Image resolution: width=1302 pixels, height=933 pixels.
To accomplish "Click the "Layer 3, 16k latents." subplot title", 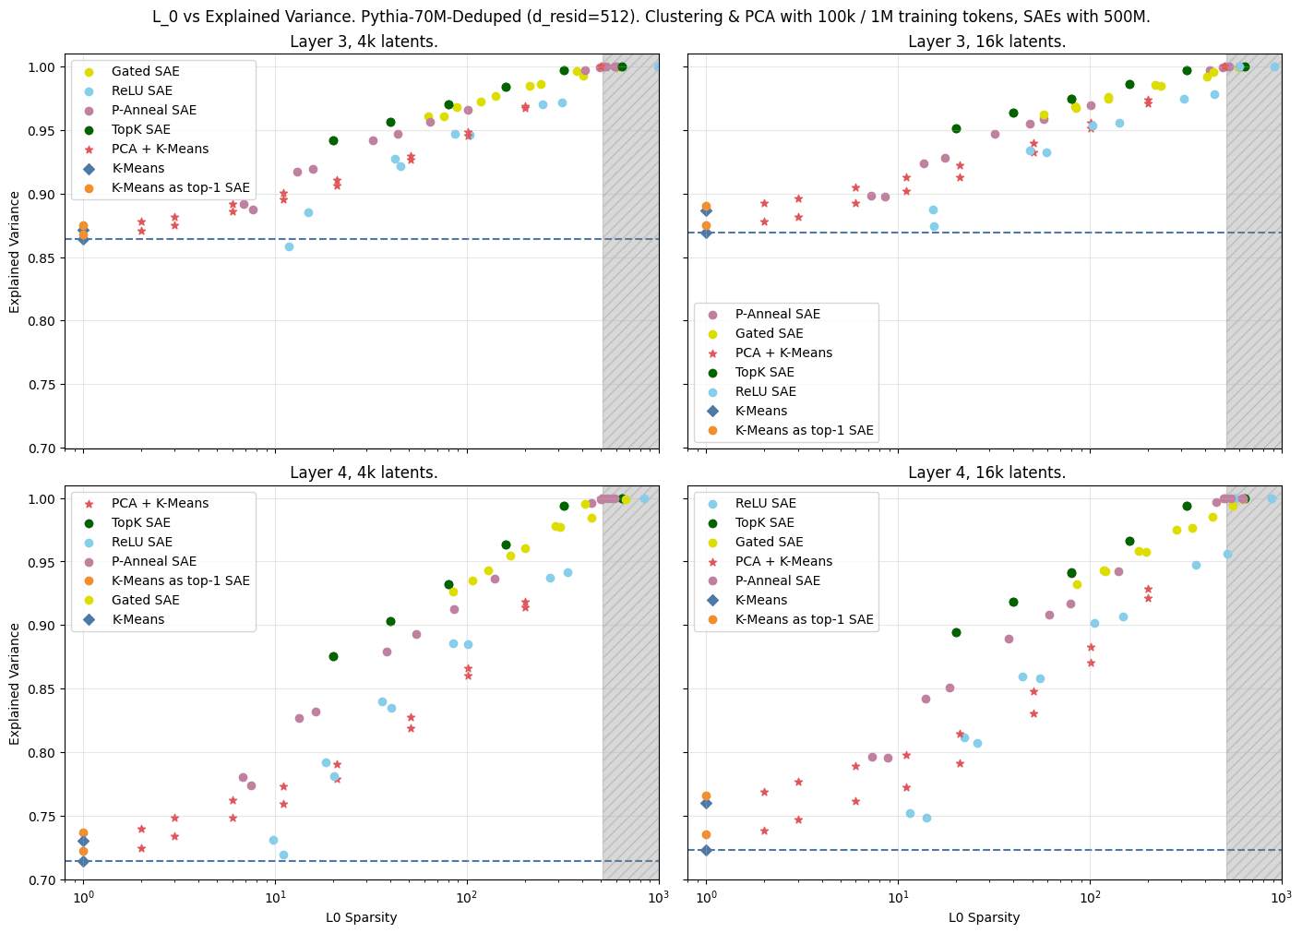I will (986, 42).
